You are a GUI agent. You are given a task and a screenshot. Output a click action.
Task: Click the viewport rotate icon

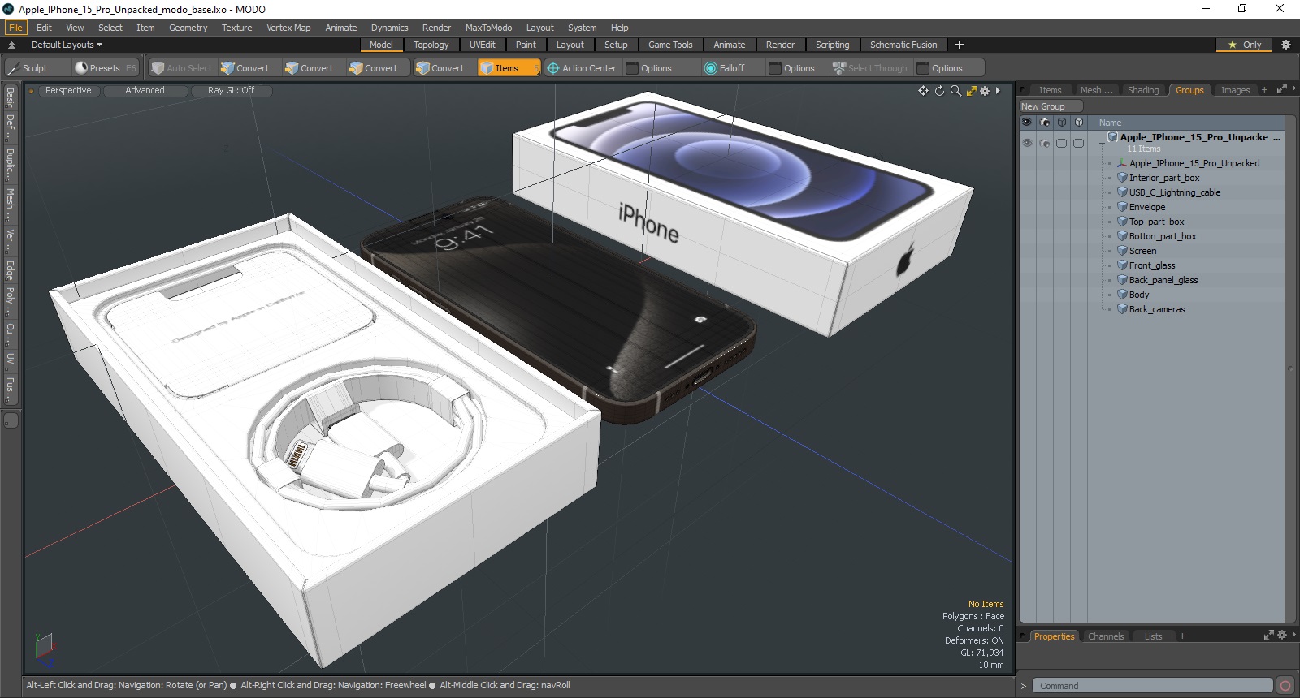939,91
